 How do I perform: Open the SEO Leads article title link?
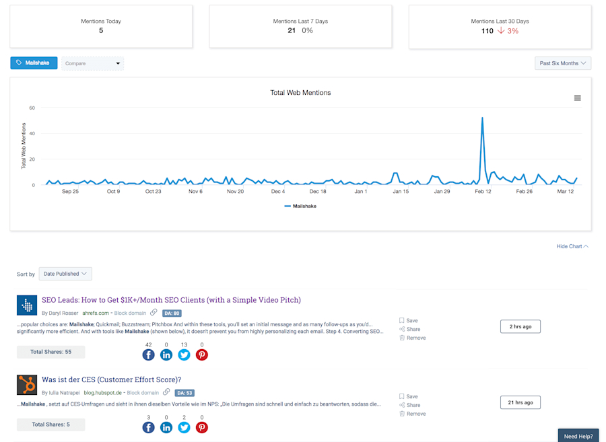coord(171,300)
